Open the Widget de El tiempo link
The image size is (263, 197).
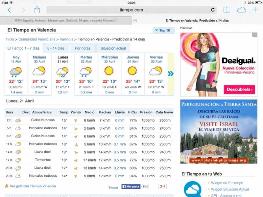227,183
